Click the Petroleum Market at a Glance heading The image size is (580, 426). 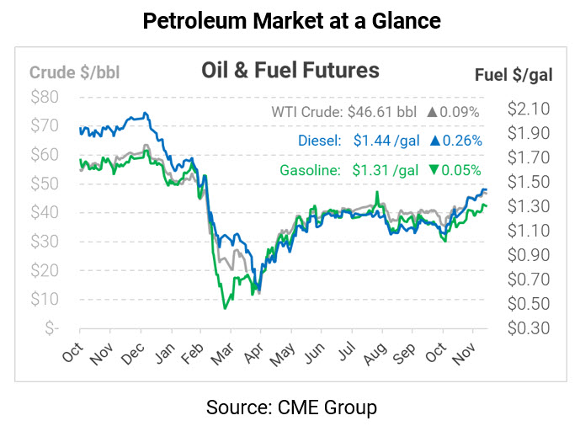tap(291, 21)
